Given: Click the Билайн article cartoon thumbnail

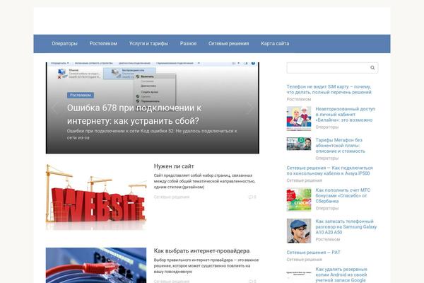Looking at the screenshot, I should [x=299, y=118].
